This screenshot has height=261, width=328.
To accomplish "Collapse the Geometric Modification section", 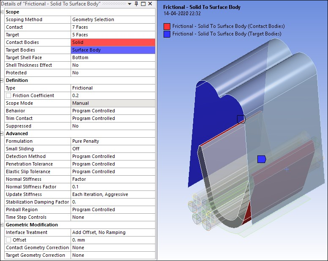I will [x=2, y=225].
